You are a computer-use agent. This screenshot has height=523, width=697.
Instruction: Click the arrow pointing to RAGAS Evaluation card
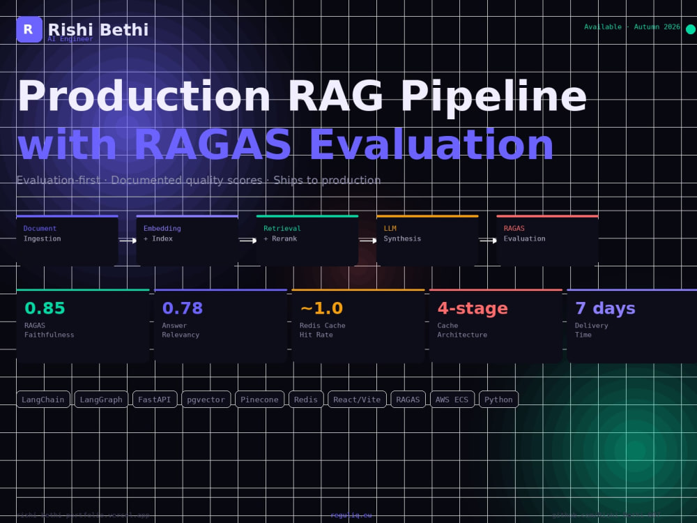(488, 240)
